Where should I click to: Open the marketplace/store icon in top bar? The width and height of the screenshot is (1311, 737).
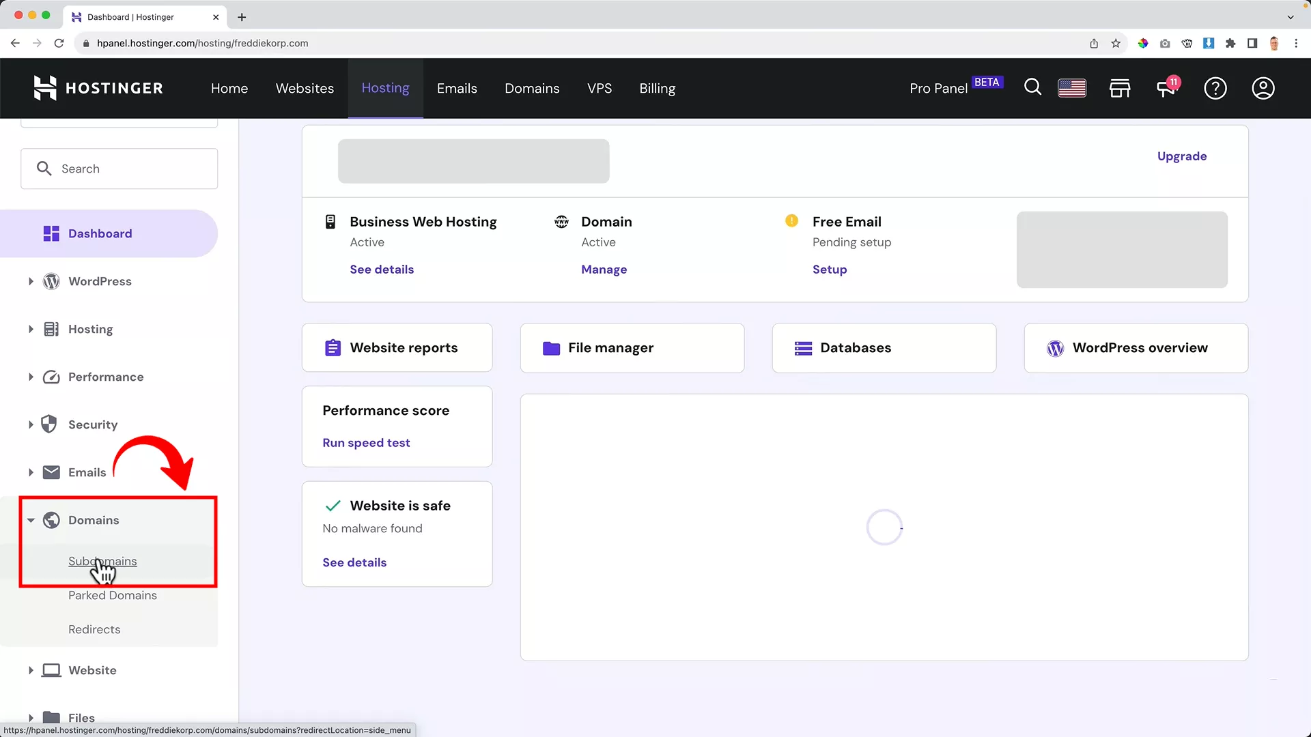1120,87
